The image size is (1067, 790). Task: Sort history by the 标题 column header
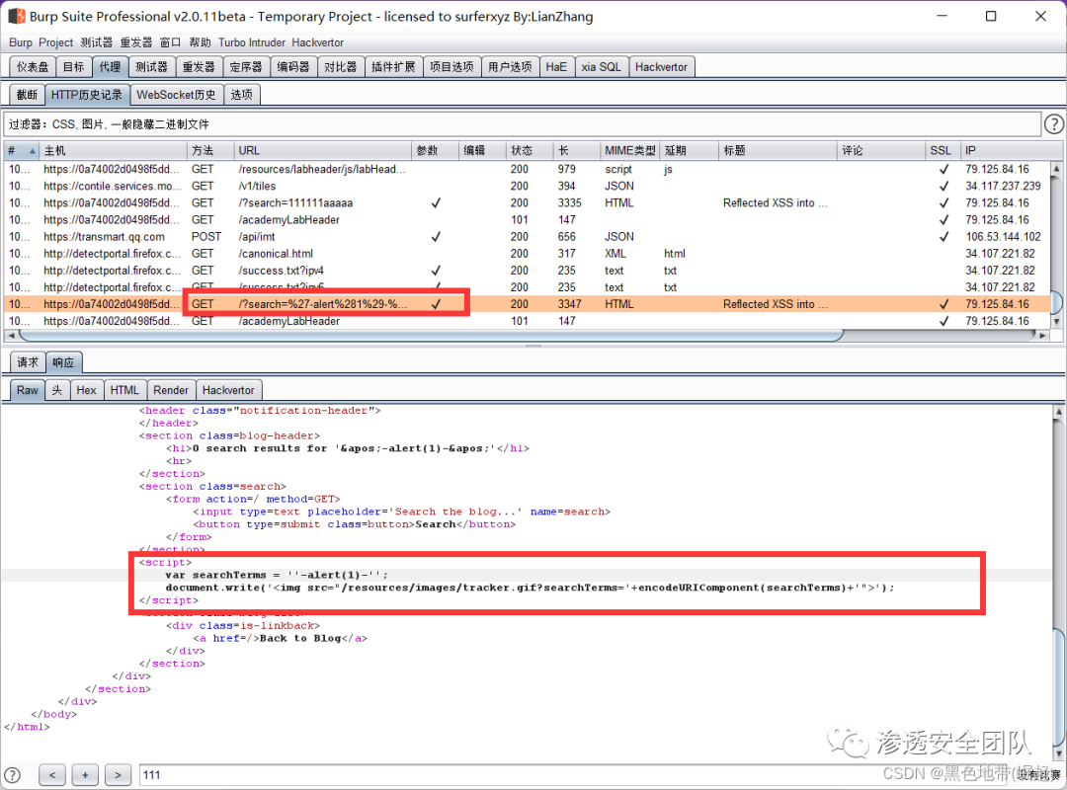(778, 150)
